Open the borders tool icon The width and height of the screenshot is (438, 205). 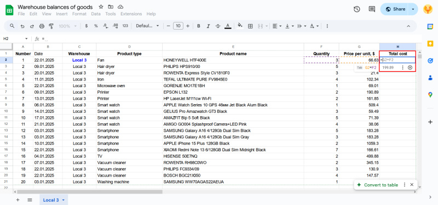[250, 26]
